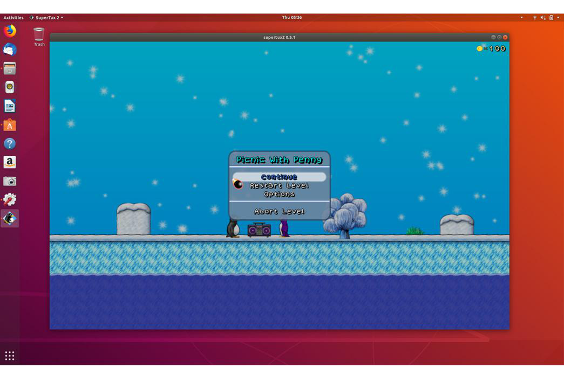
Task: Open Firefox from the dock
Action: (x=10, y=31)
